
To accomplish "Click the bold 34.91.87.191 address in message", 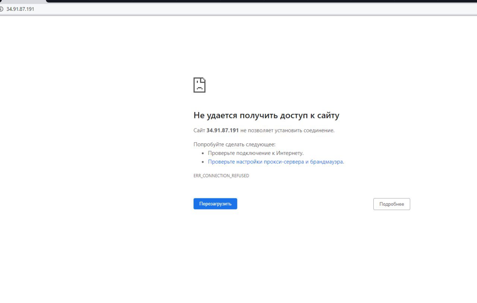I will tap(222, 130).
